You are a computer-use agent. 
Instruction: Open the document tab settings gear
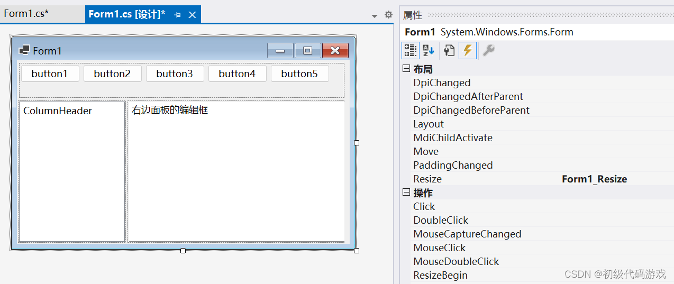click(x=388, y=15)
